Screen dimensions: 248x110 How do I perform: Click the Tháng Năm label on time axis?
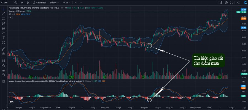click(x=105, y=108)
